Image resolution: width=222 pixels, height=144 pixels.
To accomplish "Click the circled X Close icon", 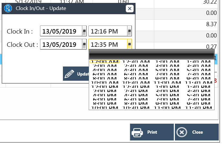I will click(182, 132).
